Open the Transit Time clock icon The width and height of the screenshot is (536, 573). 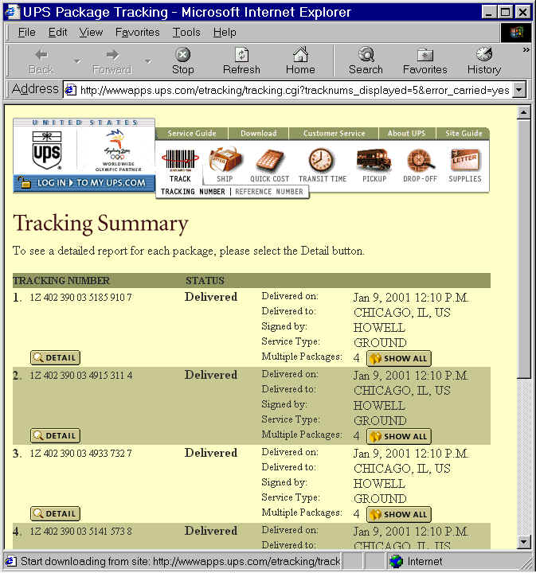[322, 160]
